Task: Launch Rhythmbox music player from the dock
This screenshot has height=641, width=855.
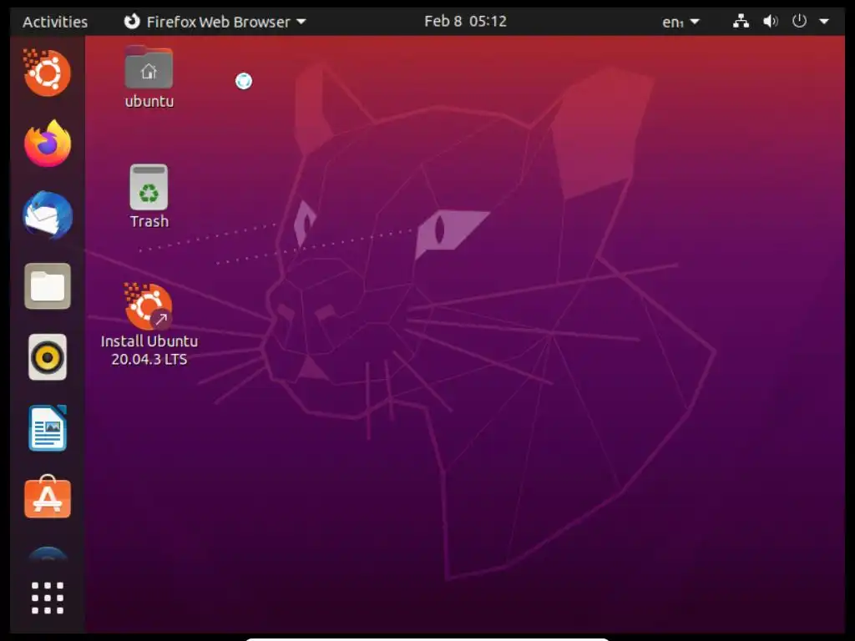Action: click(x=48, y=357)
